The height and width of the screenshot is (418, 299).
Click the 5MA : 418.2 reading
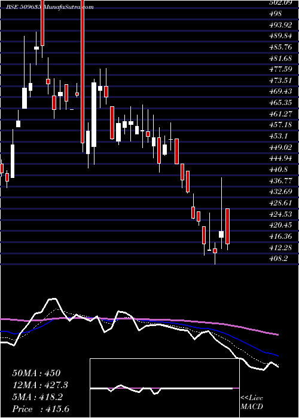coord(37,397)
